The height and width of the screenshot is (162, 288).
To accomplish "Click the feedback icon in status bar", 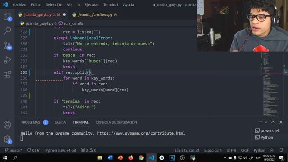I will pos(272,150).
